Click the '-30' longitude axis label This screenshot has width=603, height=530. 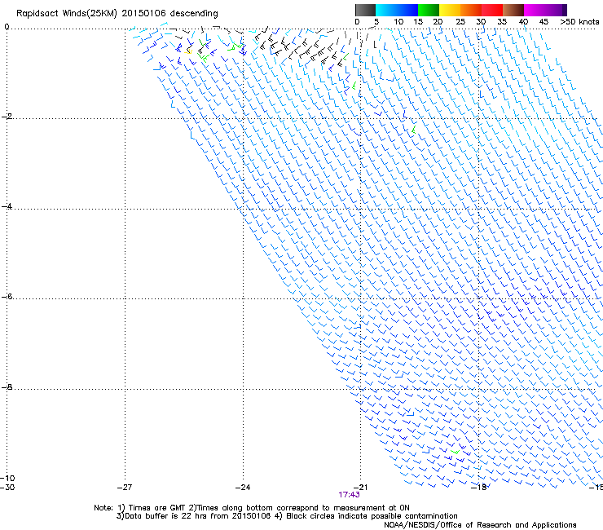[x=7, y=488]
